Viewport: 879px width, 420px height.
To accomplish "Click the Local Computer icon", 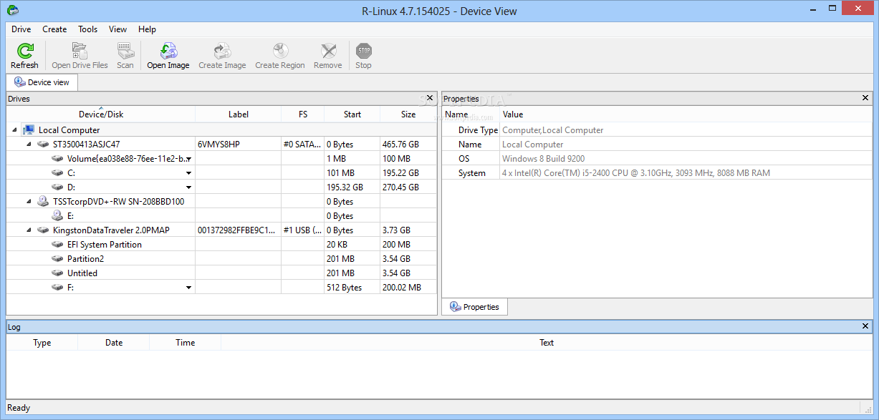I will pyautogui.click(x=29, y=130).
